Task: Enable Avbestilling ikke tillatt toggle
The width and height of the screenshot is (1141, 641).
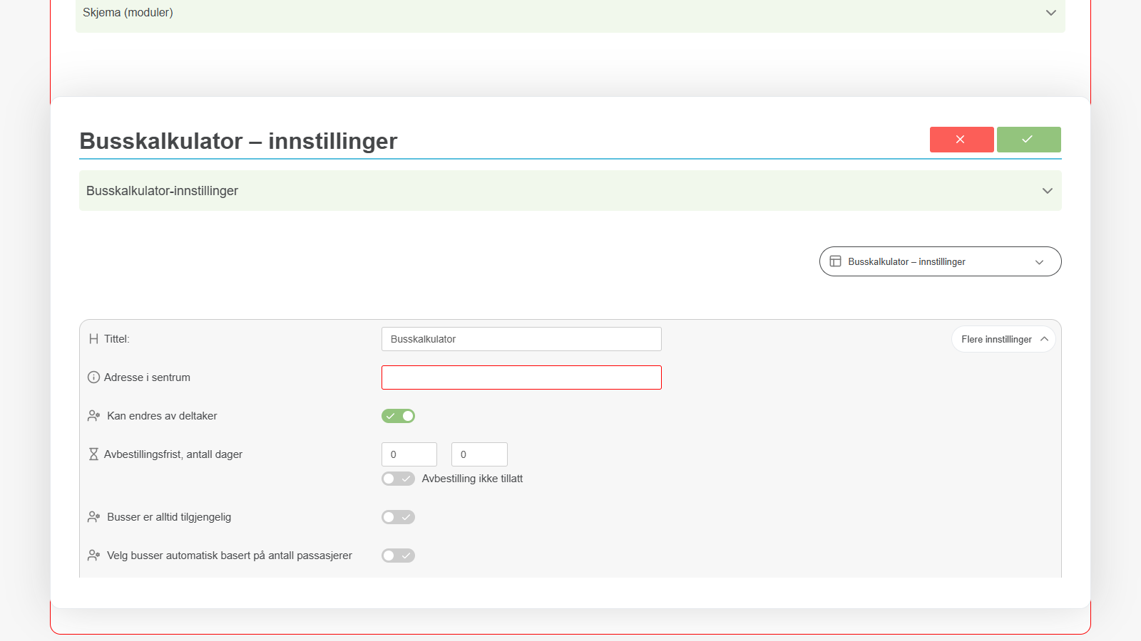Action: (x=398, y=479)
